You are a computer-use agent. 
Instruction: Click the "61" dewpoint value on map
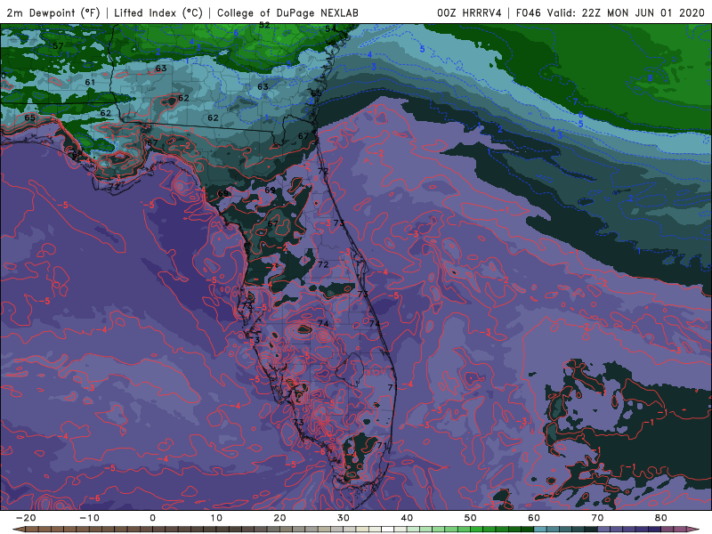(x=90, y=82)
